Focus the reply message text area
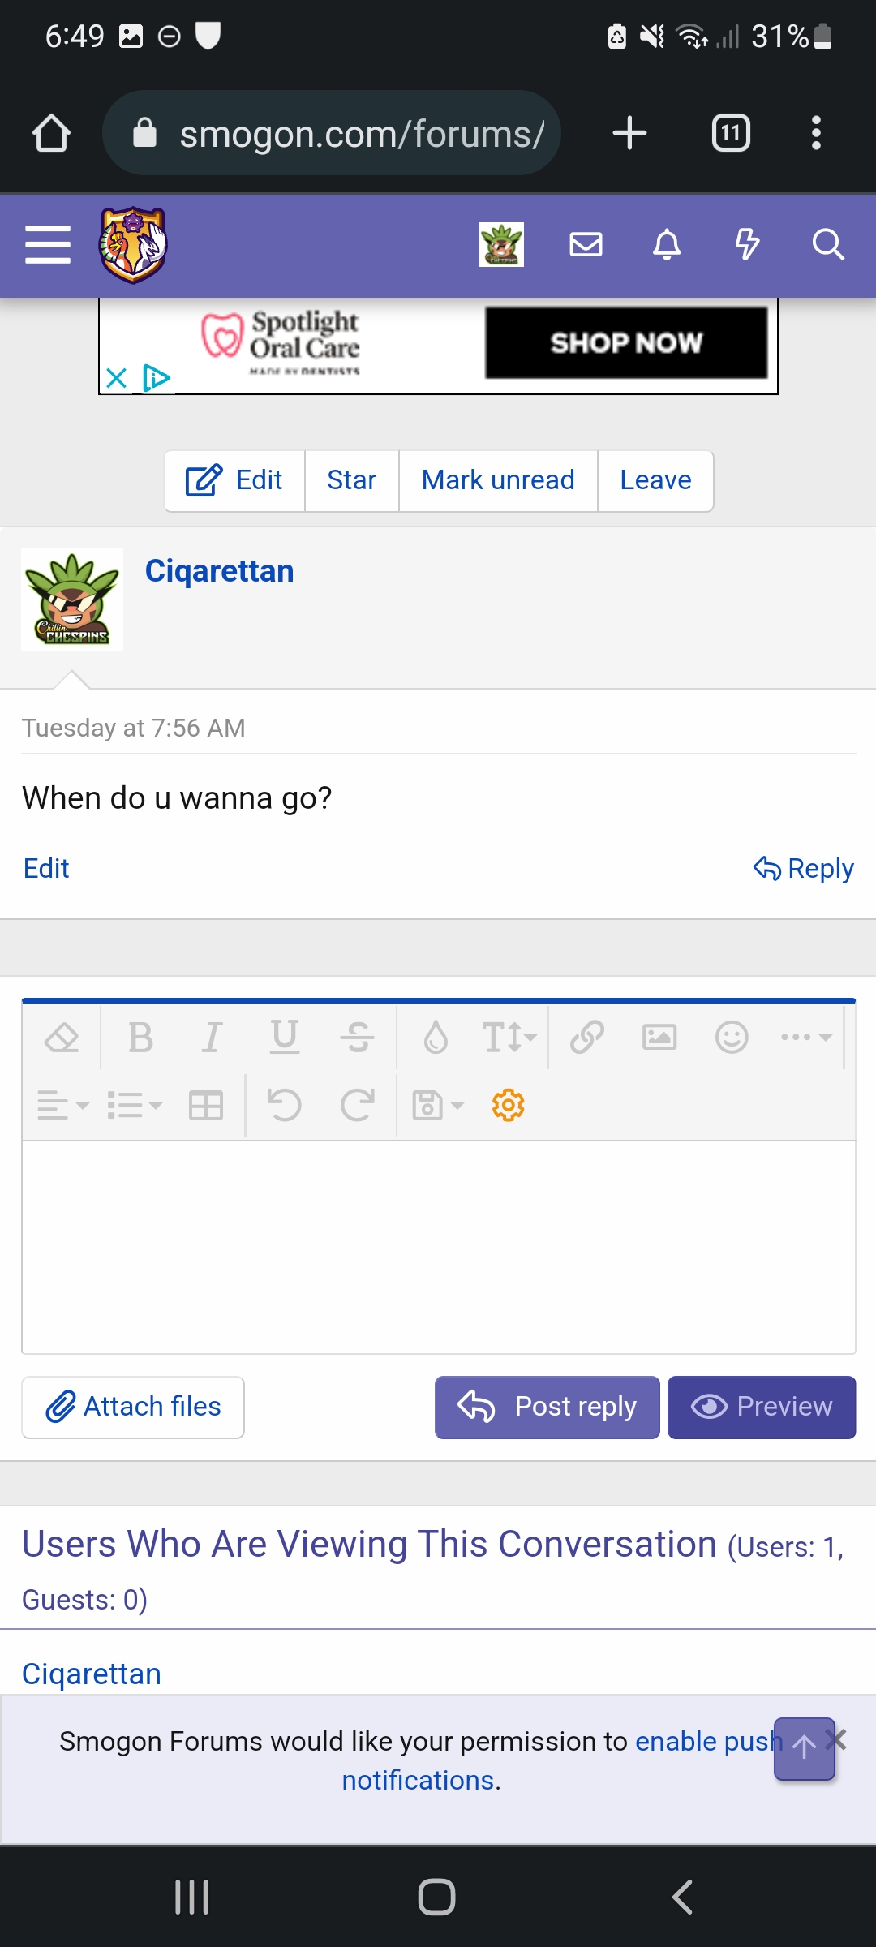Viewport: 876px width, 1947px height. tap(439, 1247)
